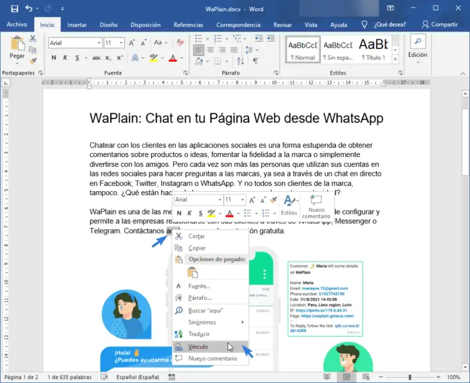
Task: Apply red font color in ribbon
Action: [x=173, y=58]
